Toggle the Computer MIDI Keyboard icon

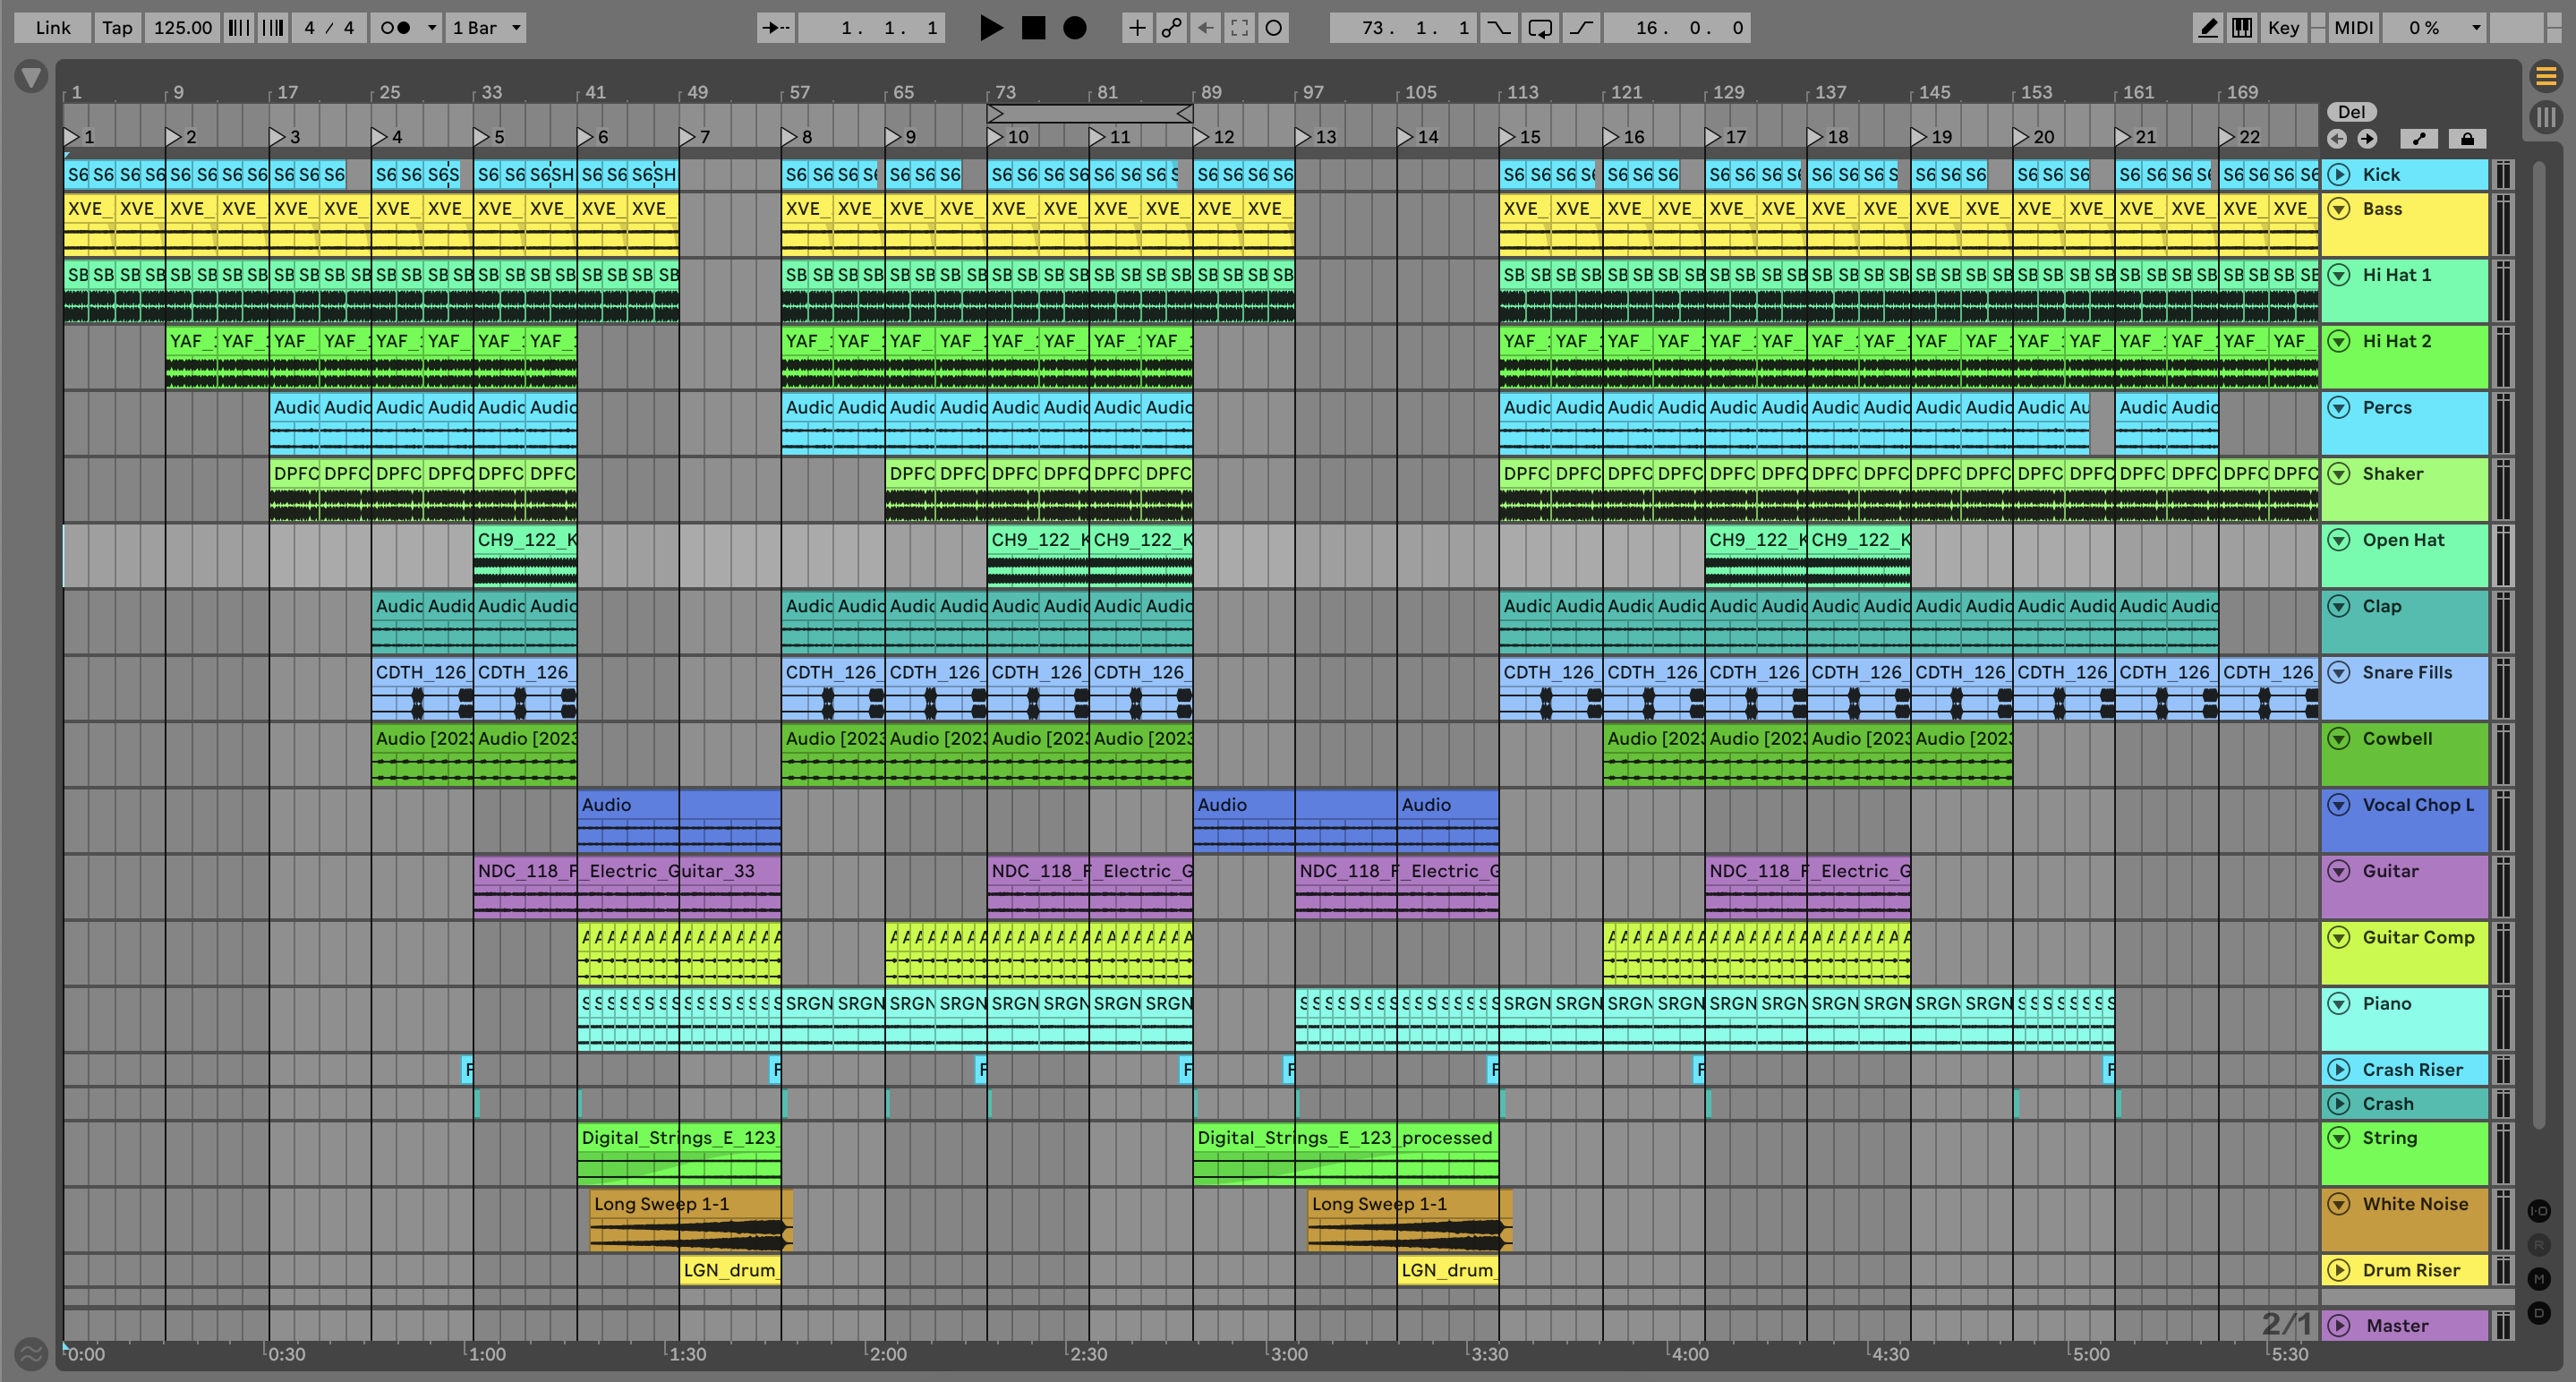(x=2242, y=28)
